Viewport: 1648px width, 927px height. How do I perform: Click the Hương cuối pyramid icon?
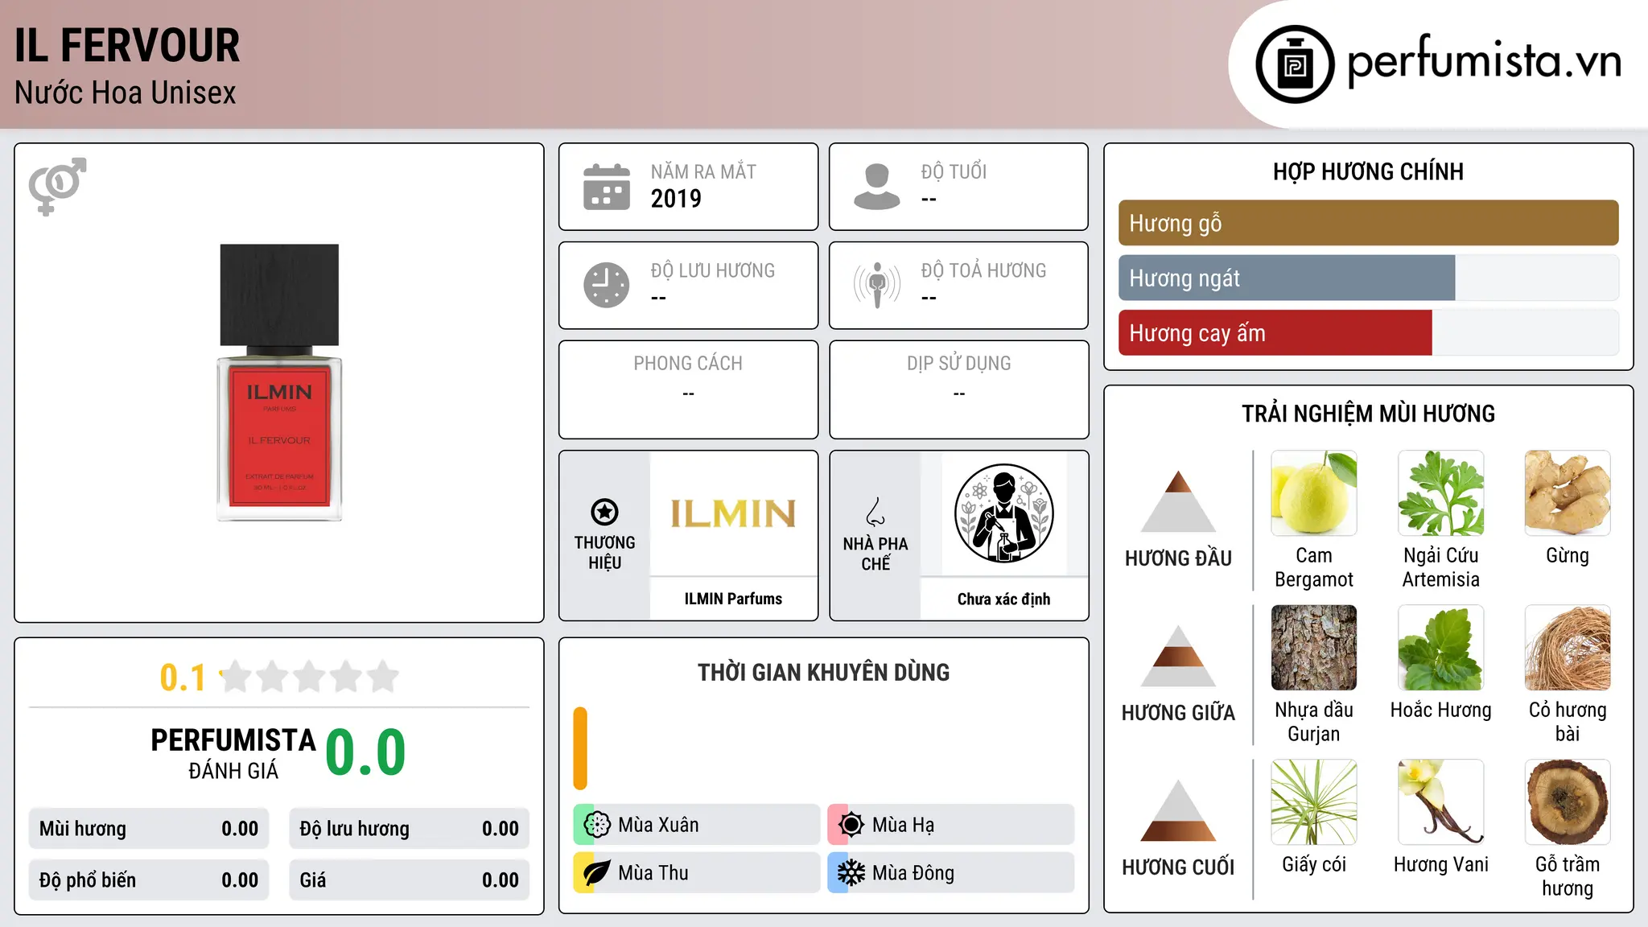click(1178, 810)
